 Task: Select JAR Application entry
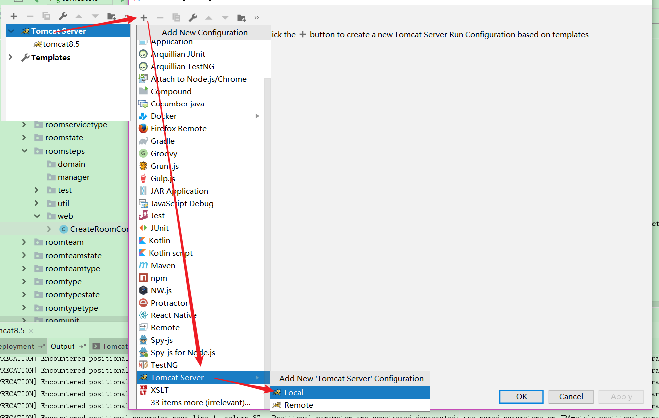(x=200, y=191)
